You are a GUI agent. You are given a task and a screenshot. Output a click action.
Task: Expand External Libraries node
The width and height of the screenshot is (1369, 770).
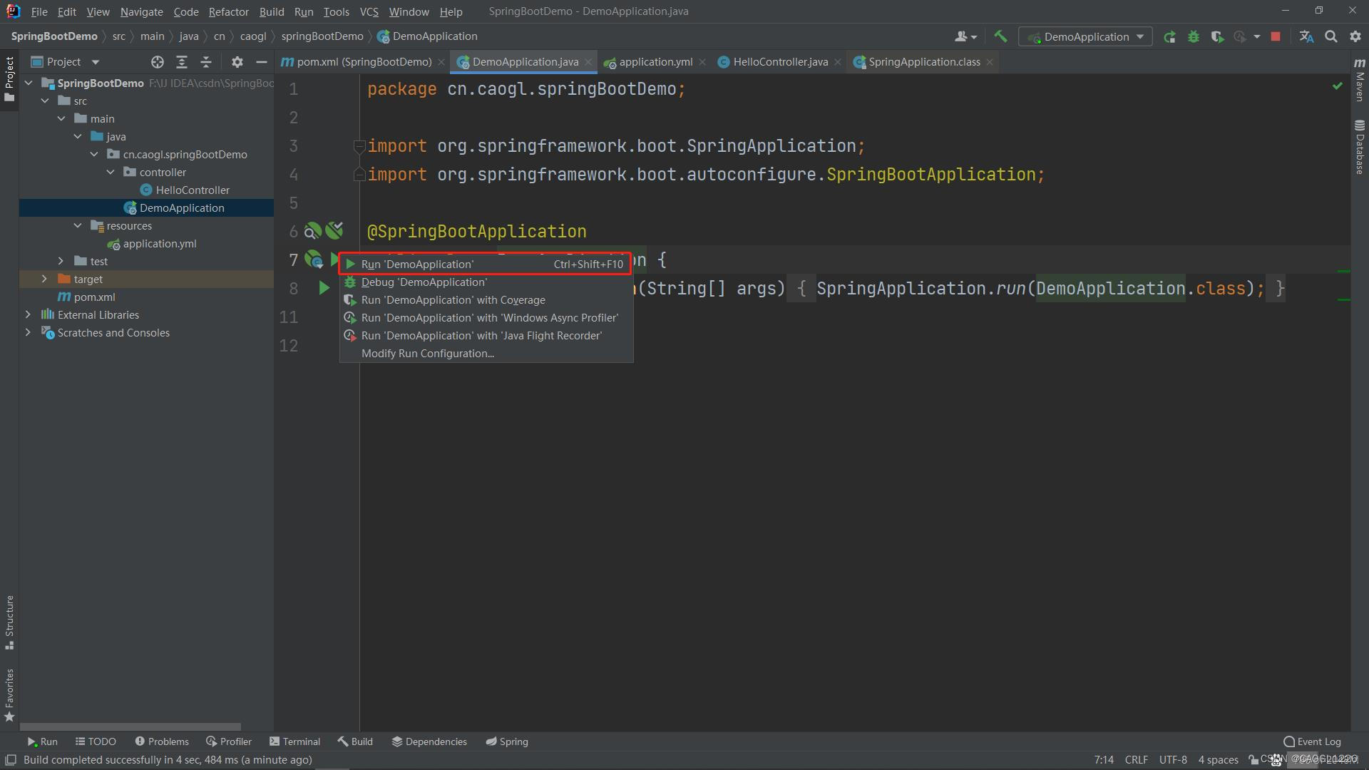click(x=28, y=314)
